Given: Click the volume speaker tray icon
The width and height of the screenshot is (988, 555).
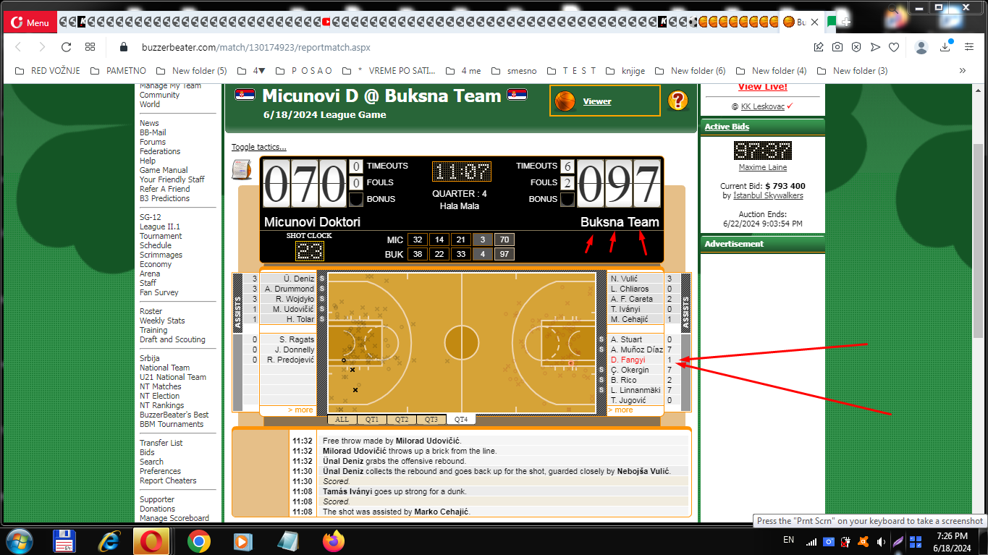Looking at the screenshot, I should [x=881, y=541].
